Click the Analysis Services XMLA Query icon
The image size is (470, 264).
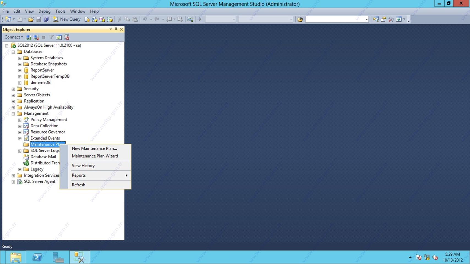(110, 19)
